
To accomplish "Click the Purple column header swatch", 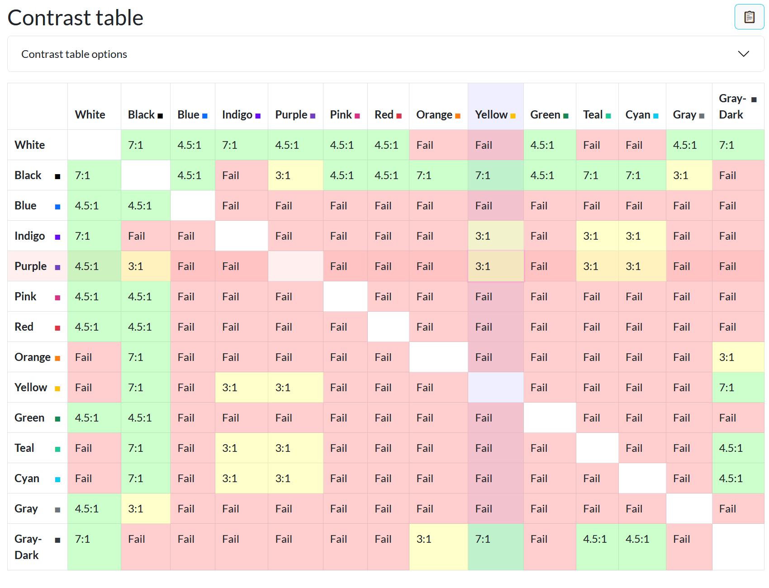I will (313, 116).
